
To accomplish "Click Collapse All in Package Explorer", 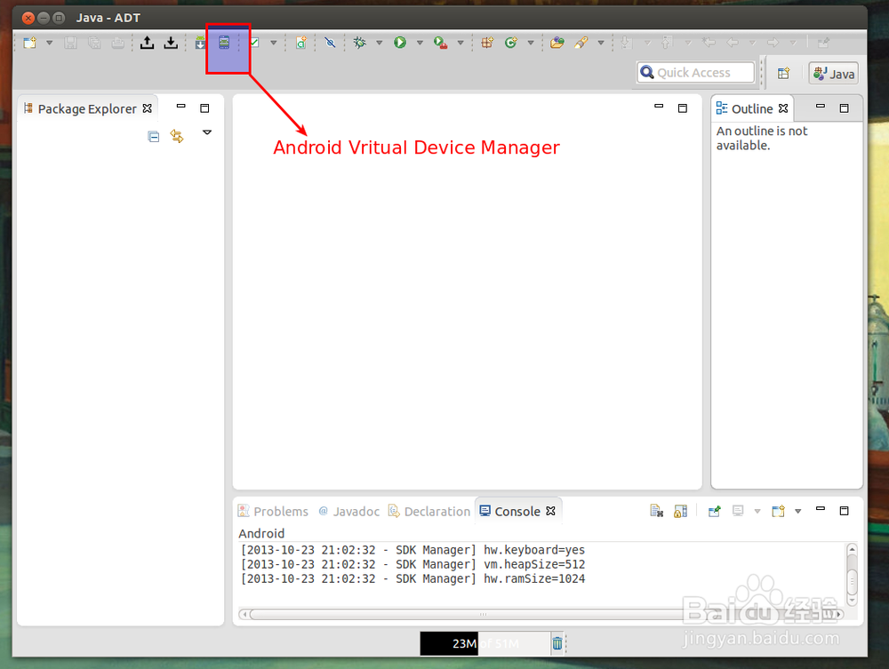I will point(154,137).
